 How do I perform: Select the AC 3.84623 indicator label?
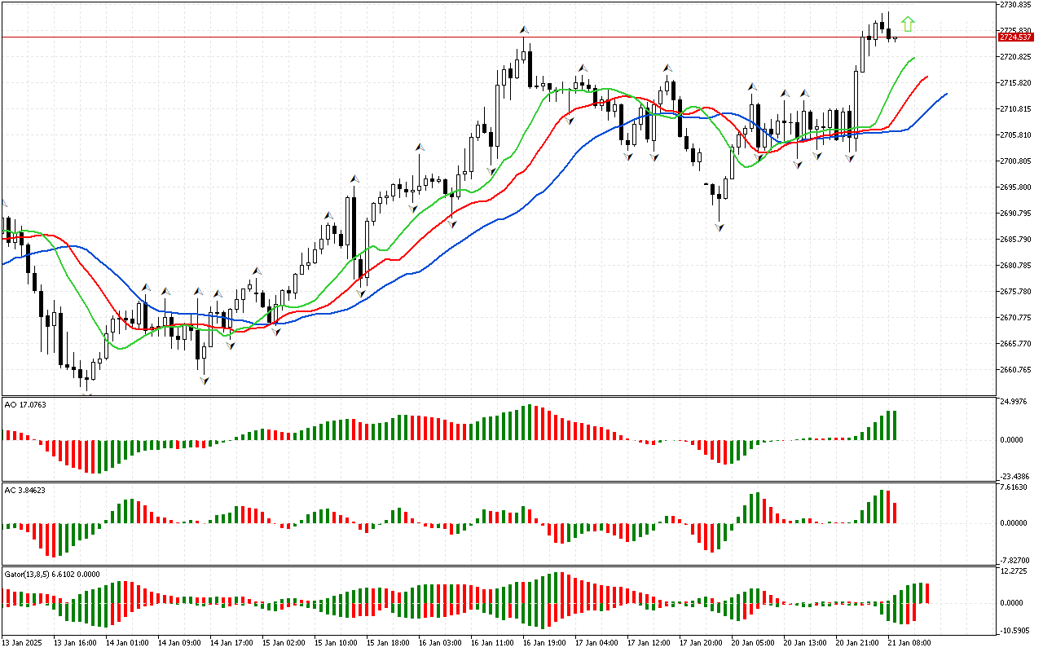[25, 491]
